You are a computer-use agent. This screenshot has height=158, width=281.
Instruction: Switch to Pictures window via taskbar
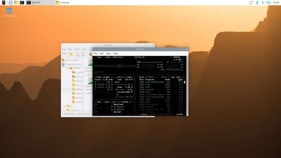[63, 2]
